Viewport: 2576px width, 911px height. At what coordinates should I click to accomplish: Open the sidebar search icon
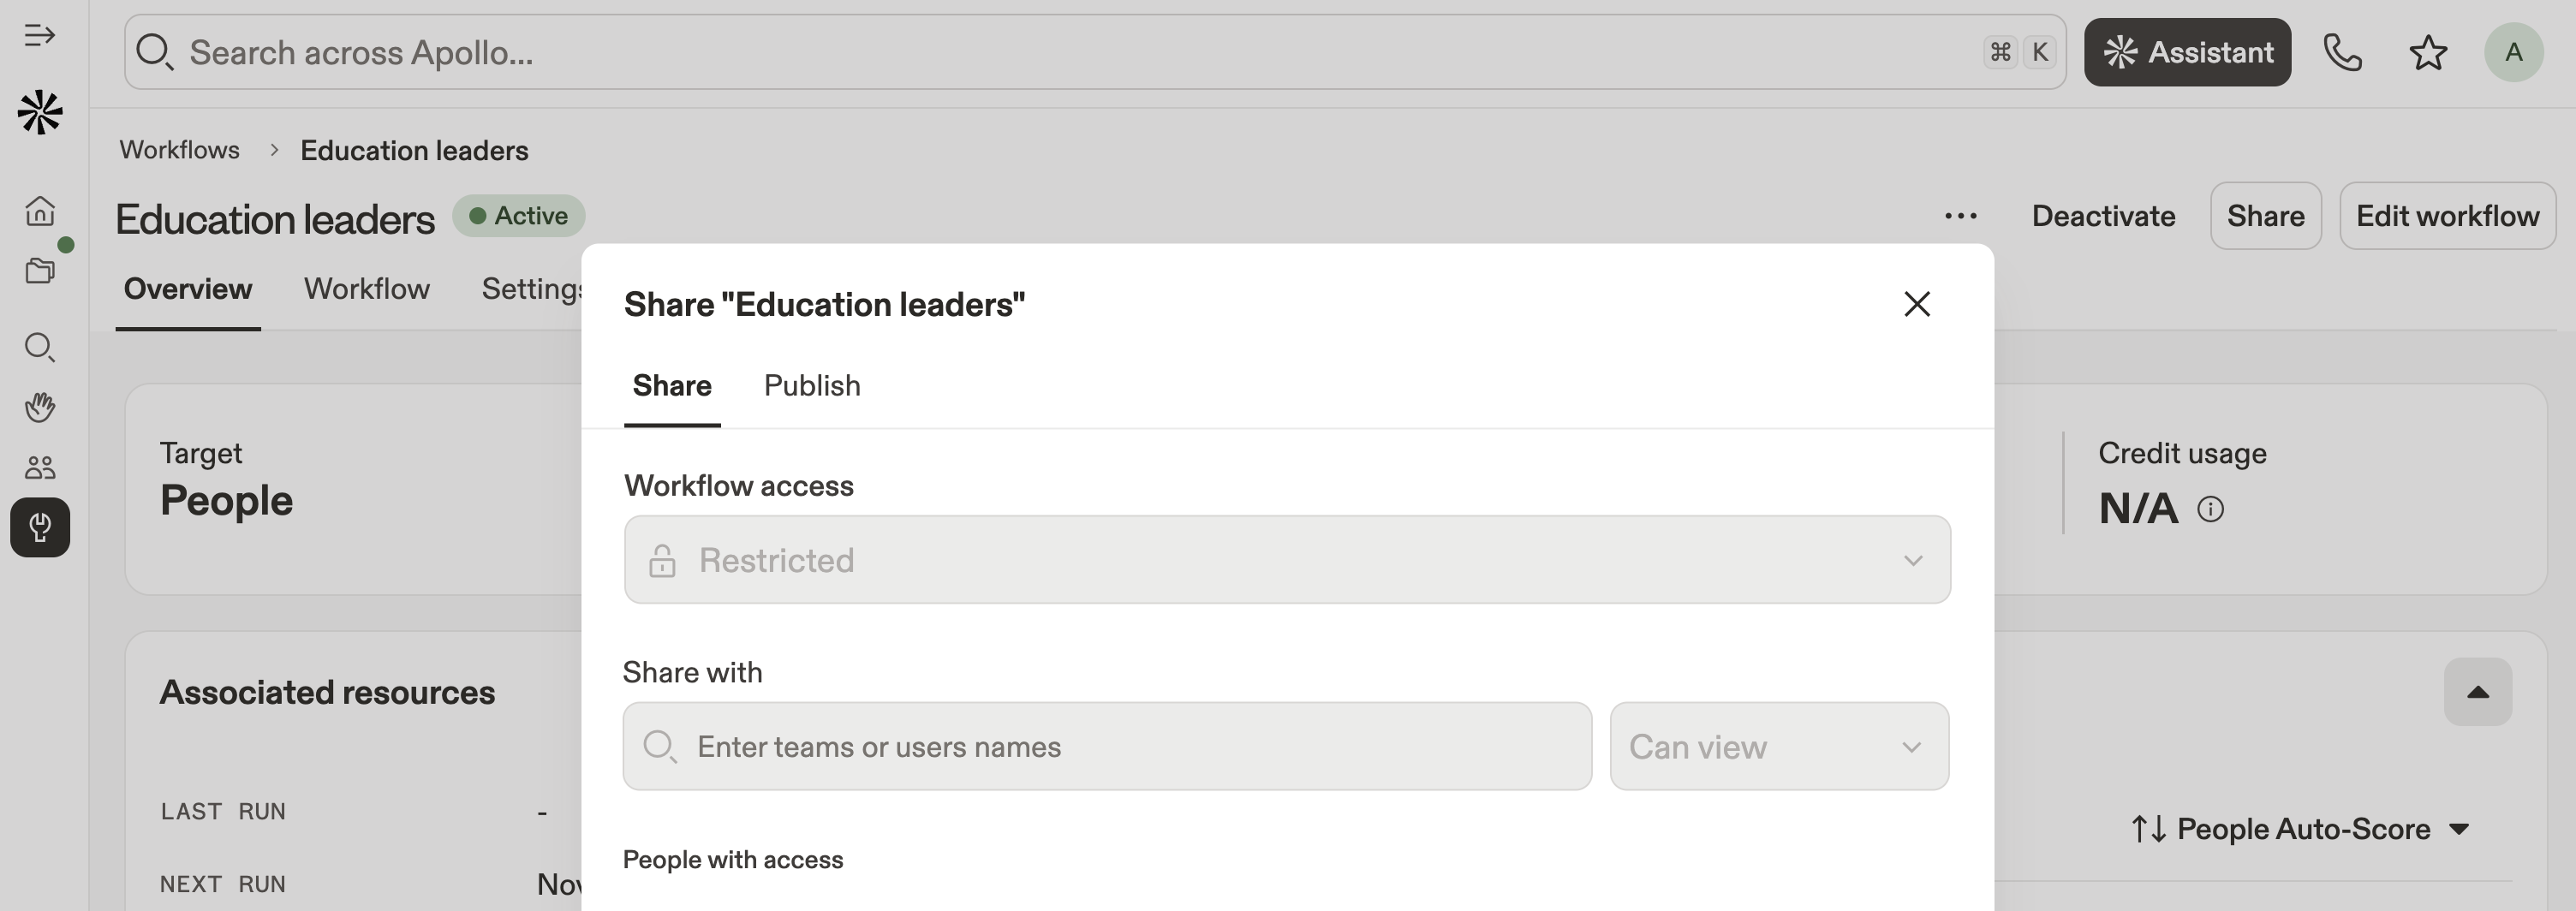tap(40, 347)
